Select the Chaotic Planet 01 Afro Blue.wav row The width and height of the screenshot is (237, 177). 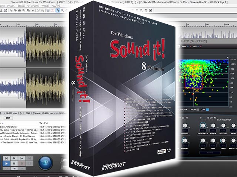tap(33, 136)
